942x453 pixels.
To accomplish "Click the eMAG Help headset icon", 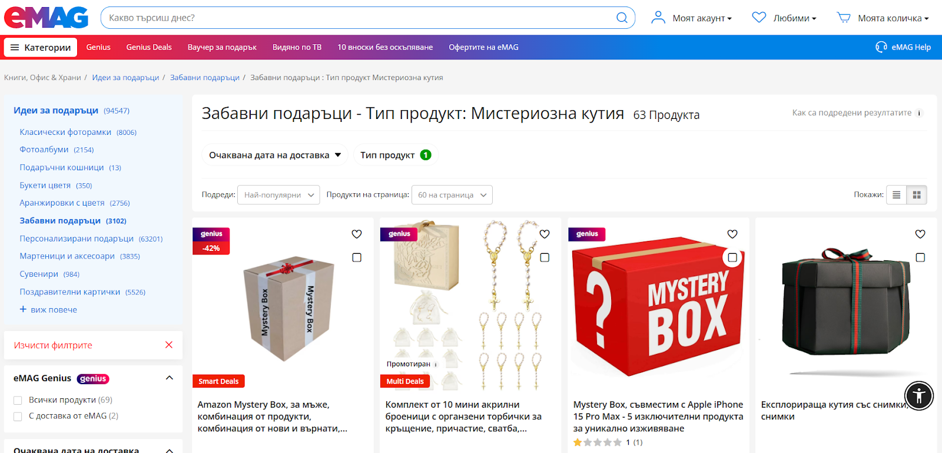I will pos(881,47).
